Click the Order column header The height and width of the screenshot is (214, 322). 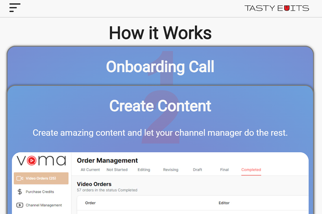click(90, 203)
